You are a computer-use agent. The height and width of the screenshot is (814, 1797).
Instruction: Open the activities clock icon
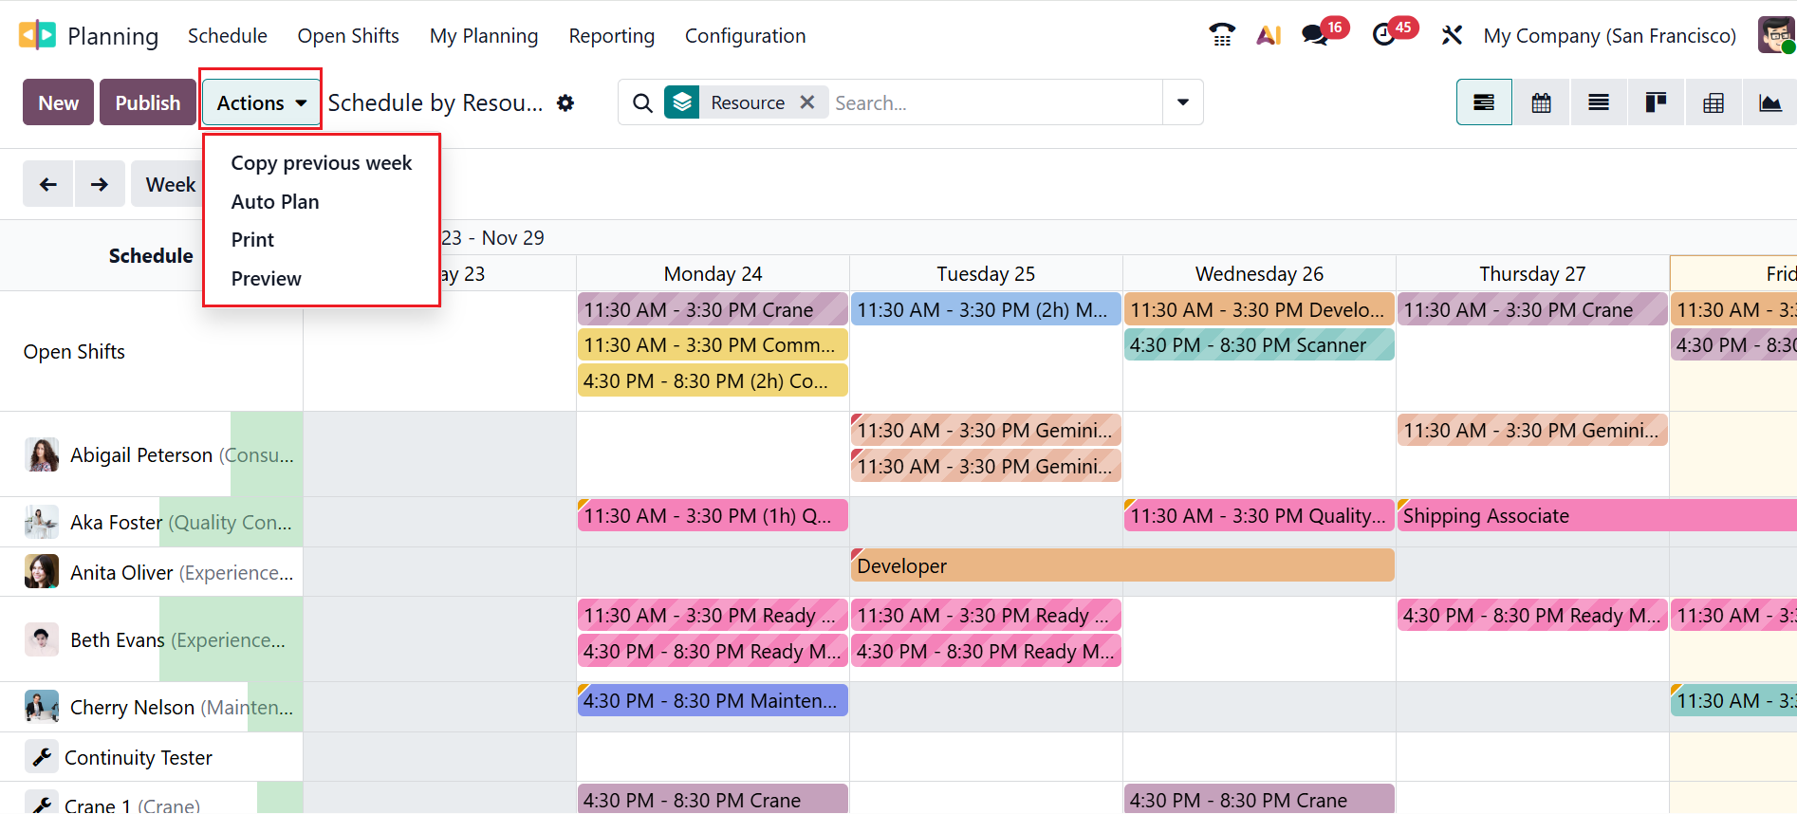pos(1384,35)
